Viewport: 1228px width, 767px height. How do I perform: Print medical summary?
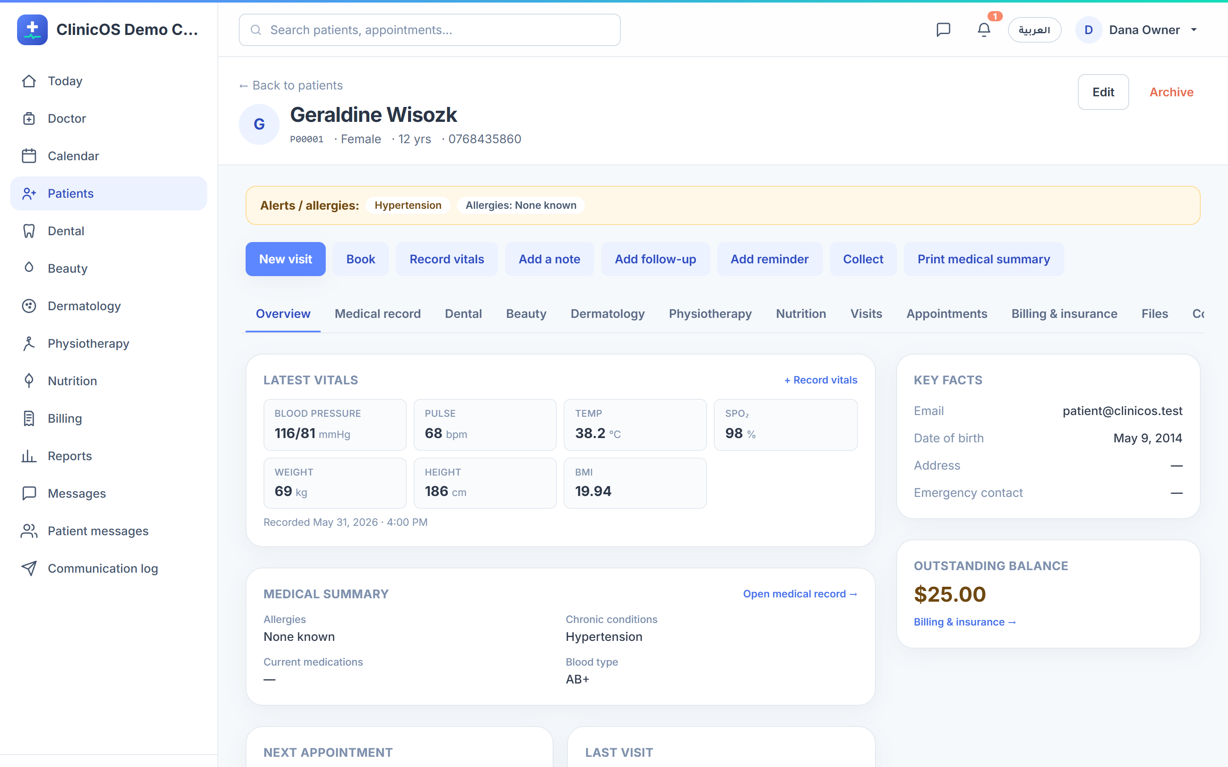(x=983, y=259)
